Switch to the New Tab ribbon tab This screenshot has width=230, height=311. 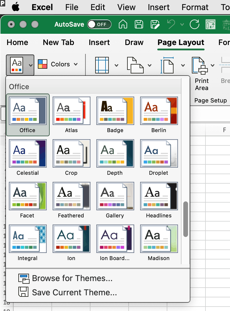[x=59, y=42]
